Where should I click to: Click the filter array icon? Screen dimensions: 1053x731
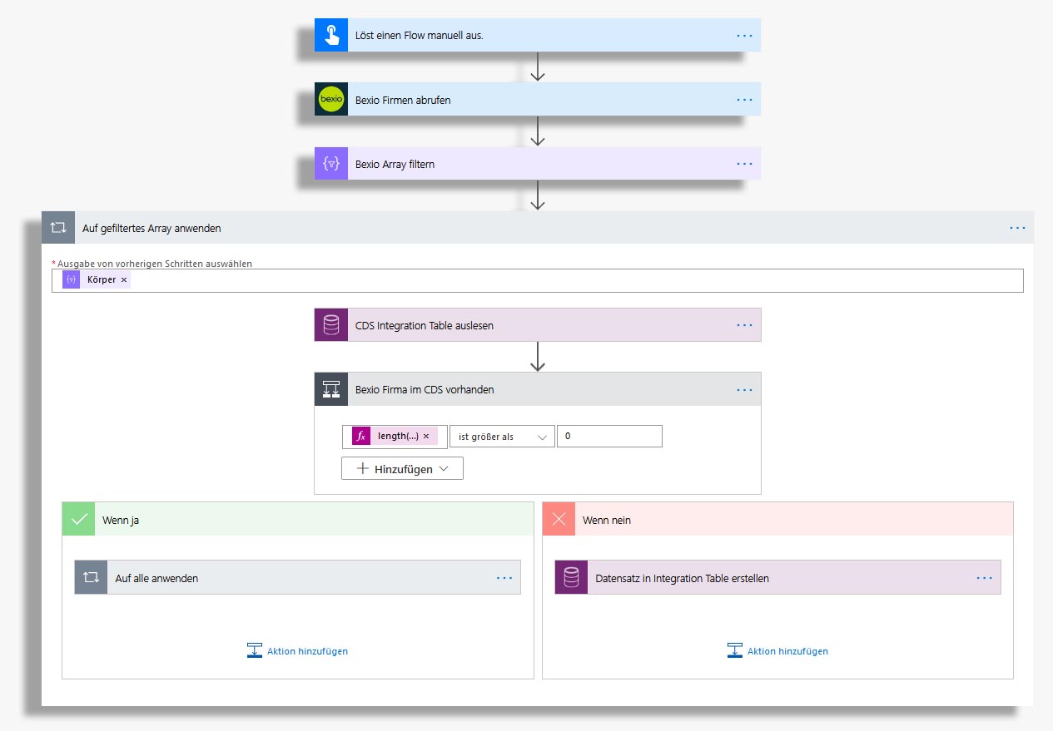click(x=331, y=164)
